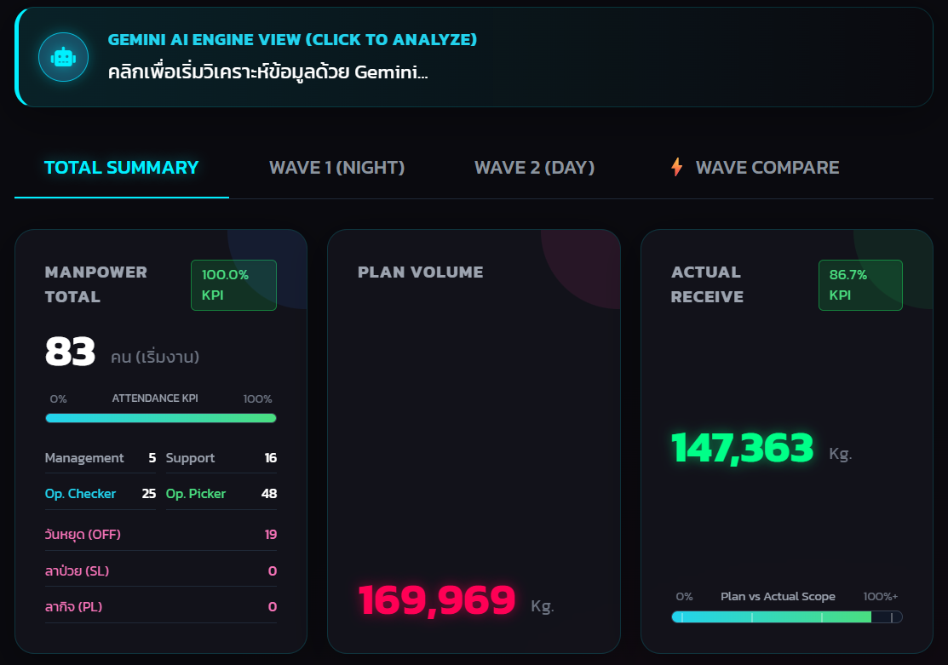Select the 100.0% KPI badge on Manpower card
The height and width of the screenshot is (665, 948).
pos(233,285)
